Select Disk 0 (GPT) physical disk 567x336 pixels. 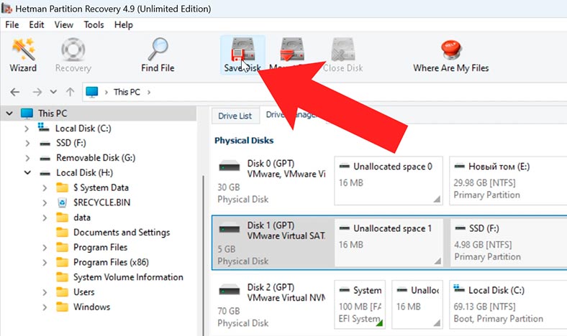[x=271, y=181]
